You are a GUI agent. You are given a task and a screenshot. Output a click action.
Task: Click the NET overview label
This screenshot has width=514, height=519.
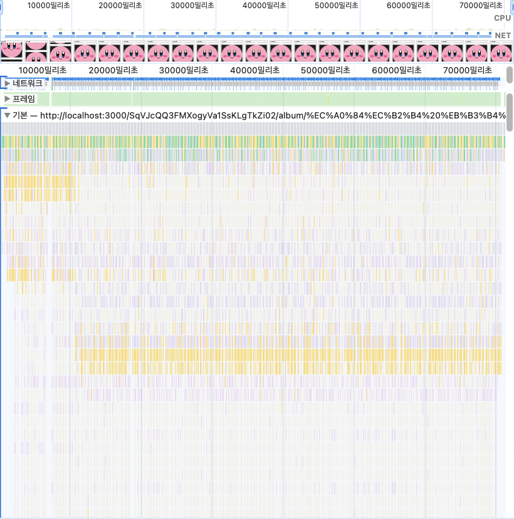click(x=503, y=35)
